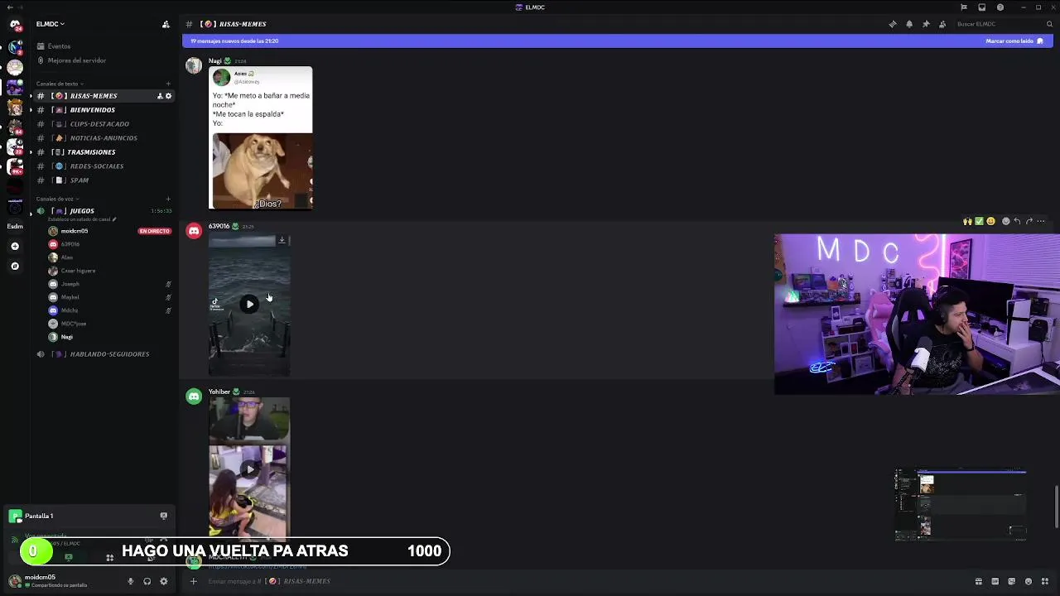Stop sharing Pantalla 1 screen icon
1060x596 pixels.
point(163,516)
